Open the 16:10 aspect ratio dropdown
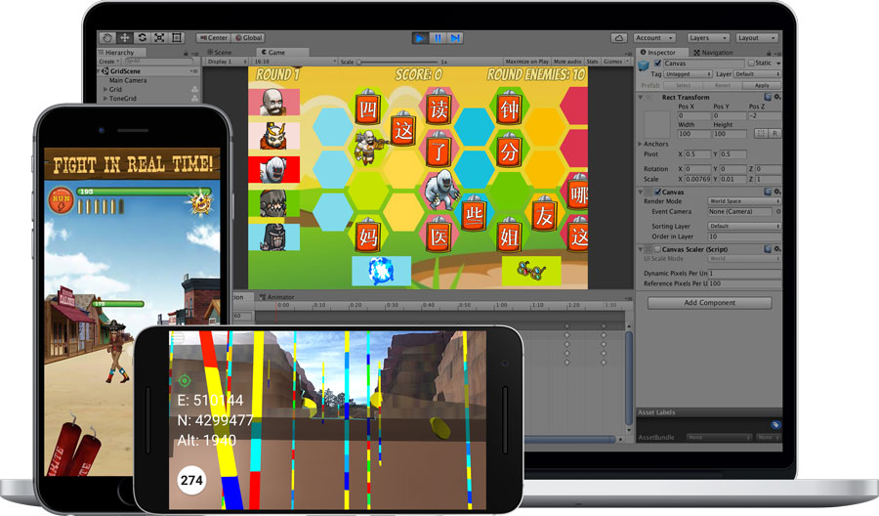Image resolution: width=879 pixels, height=516 pixels. coord(295,62)
